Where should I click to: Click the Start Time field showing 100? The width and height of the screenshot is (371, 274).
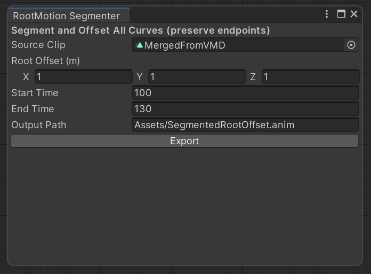point(245,93)
